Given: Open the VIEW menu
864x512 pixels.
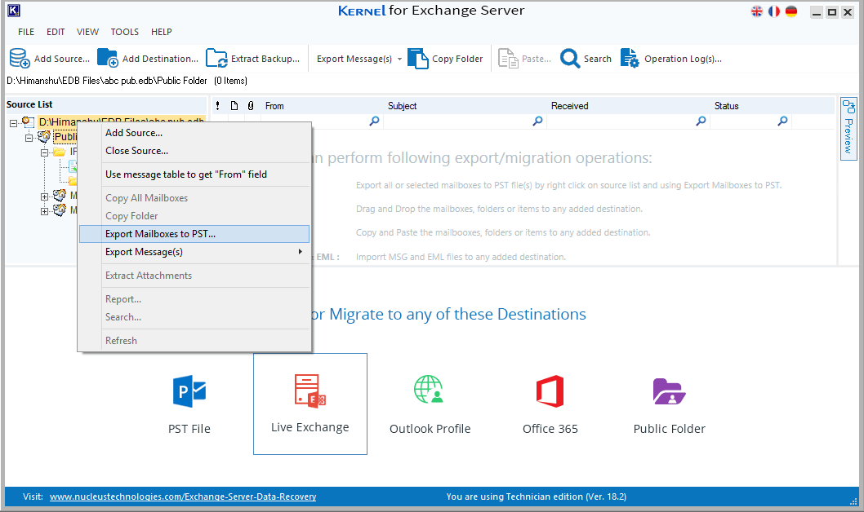Looking at the screenshot, I should (x=87, y=32).
